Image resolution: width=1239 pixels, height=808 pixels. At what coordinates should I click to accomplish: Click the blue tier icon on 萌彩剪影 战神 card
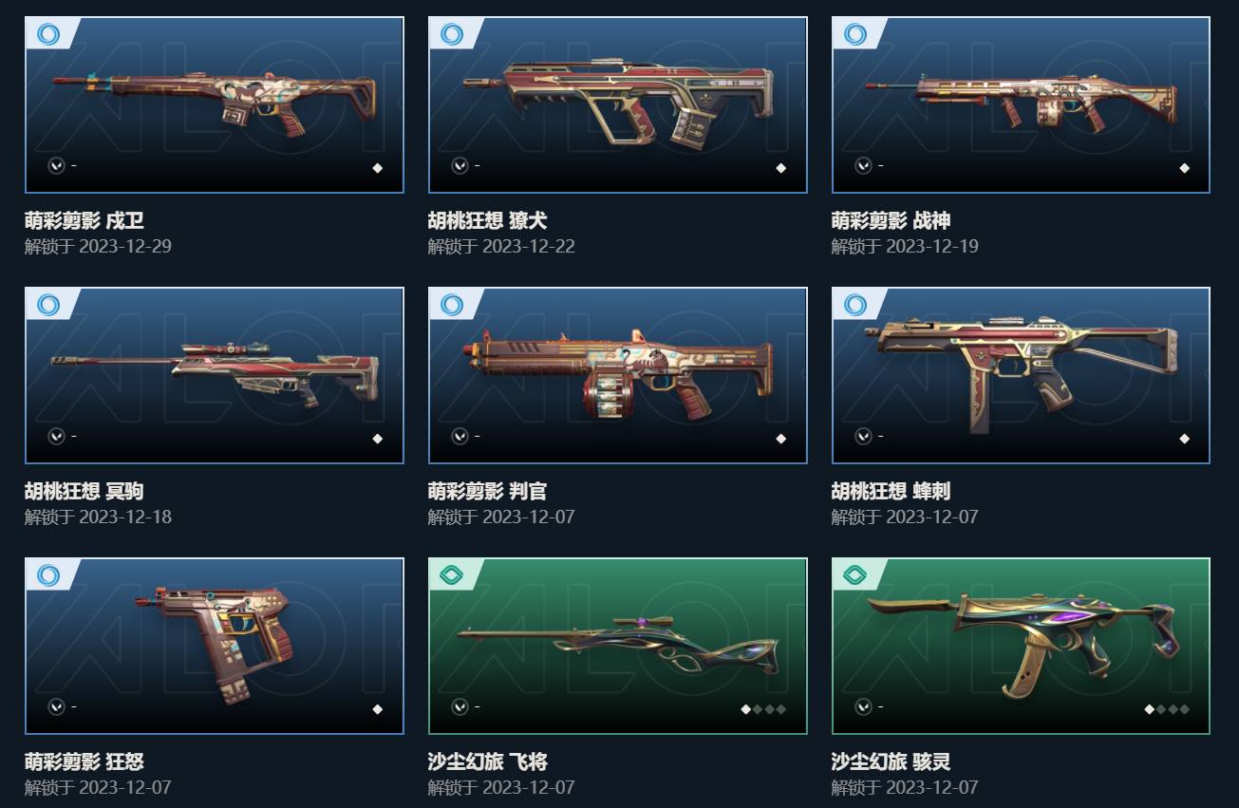pyautogui.click(x=855, y=35)
